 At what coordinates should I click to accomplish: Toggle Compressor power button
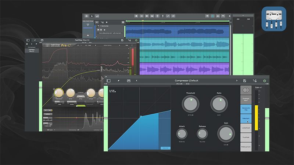coord(265,81)
